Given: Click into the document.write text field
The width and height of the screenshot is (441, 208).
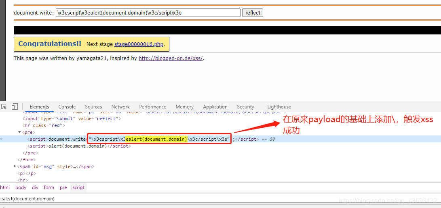Looking at the screenshot, I should (x=148, y=12).
